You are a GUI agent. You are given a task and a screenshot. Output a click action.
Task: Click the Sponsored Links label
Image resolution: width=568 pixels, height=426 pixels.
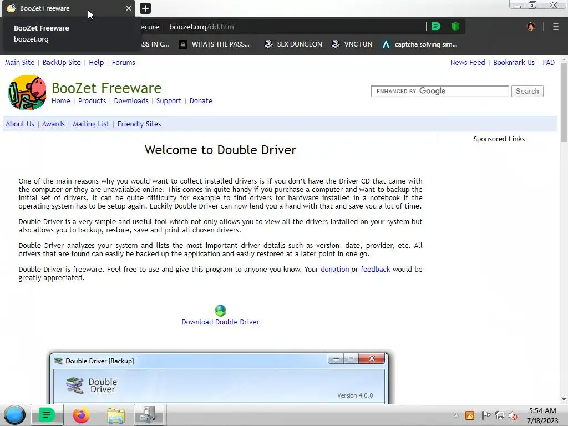pos(499,139)
